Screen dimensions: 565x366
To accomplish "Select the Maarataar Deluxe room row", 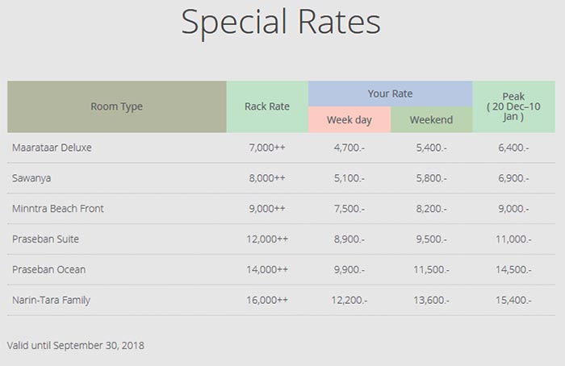I will (46, 148).
